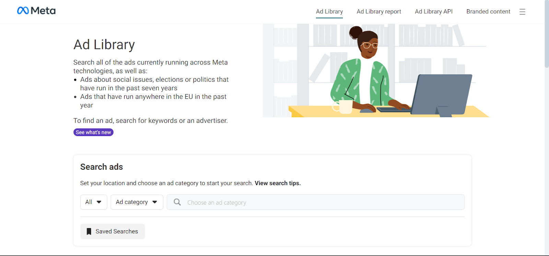549x256 pixels.
Task: Expand the All location dropdown
Action: [x=93, y=202]
